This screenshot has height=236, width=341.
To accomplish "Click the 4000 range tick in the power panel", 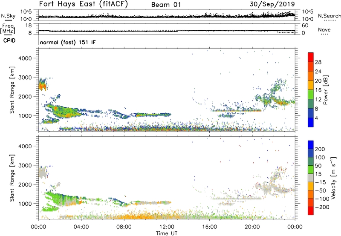I will tap(25, 58).
